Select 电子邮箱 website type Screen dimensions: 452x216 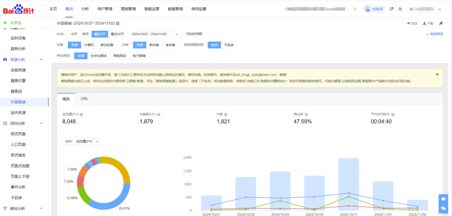point(139,56)
